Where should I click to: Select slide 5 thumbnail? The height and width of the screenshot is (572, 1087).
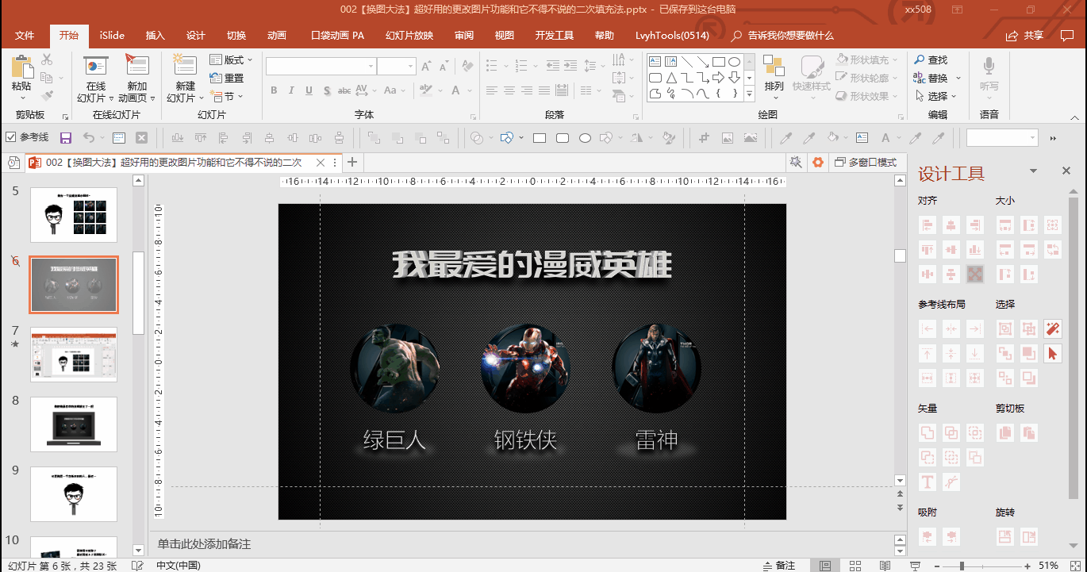pos(74,214)
